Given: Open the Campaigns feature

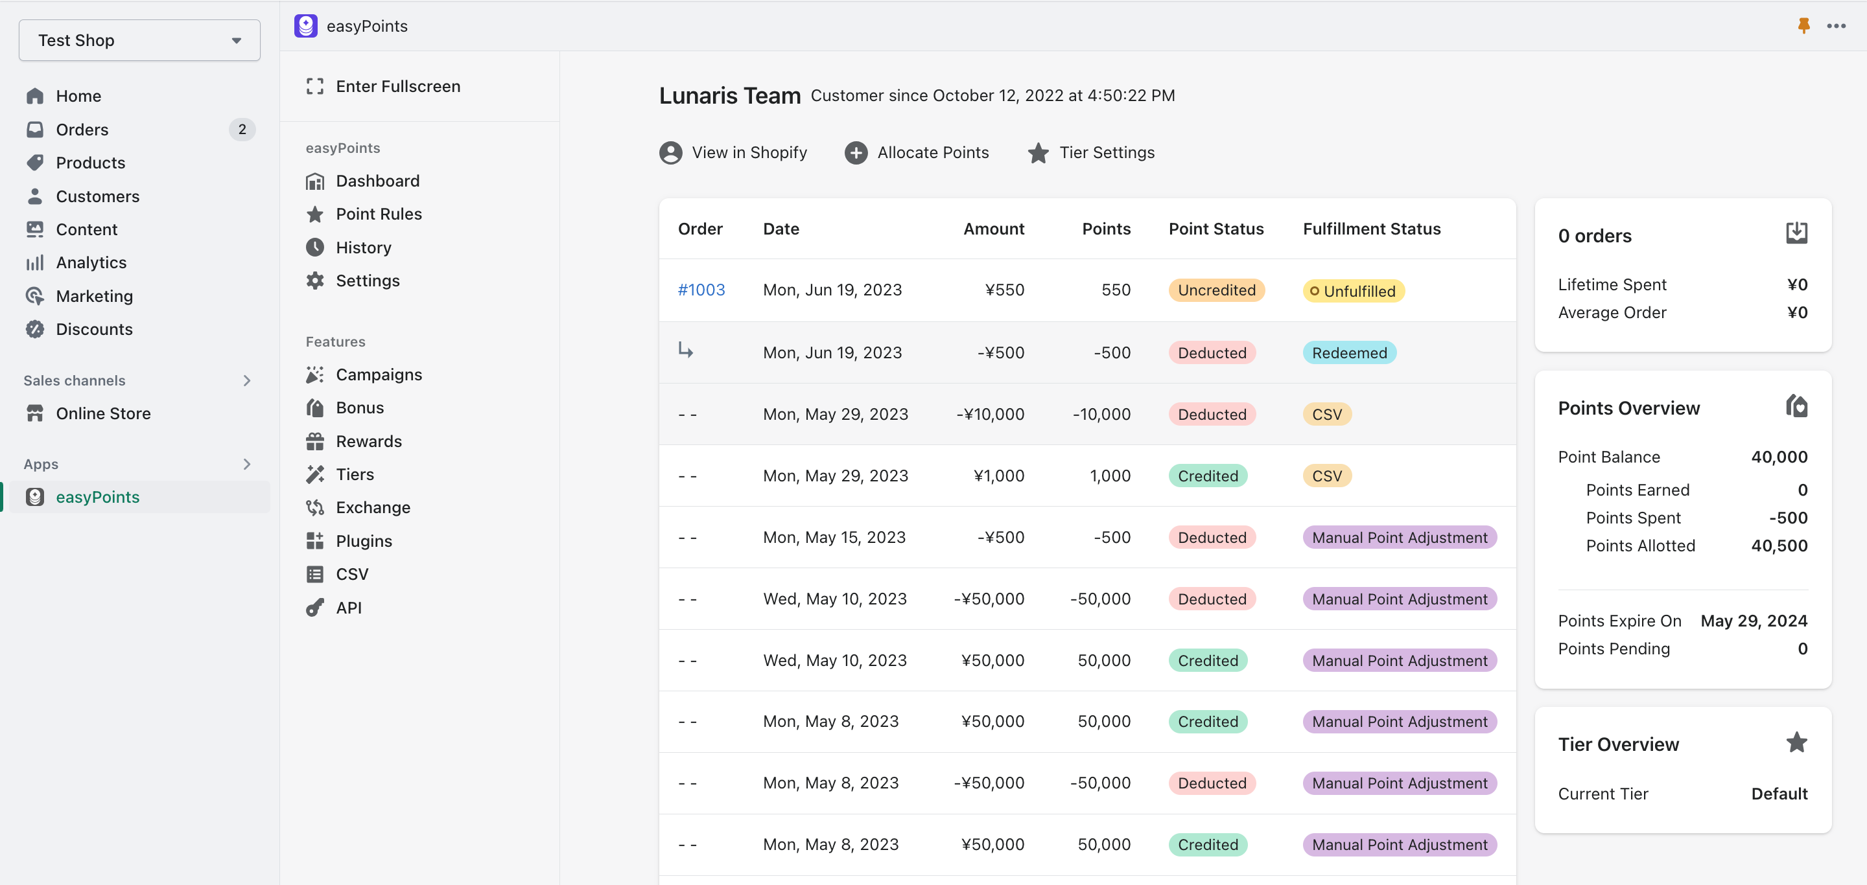Looking at the screenshot, I should pos(379,374).
